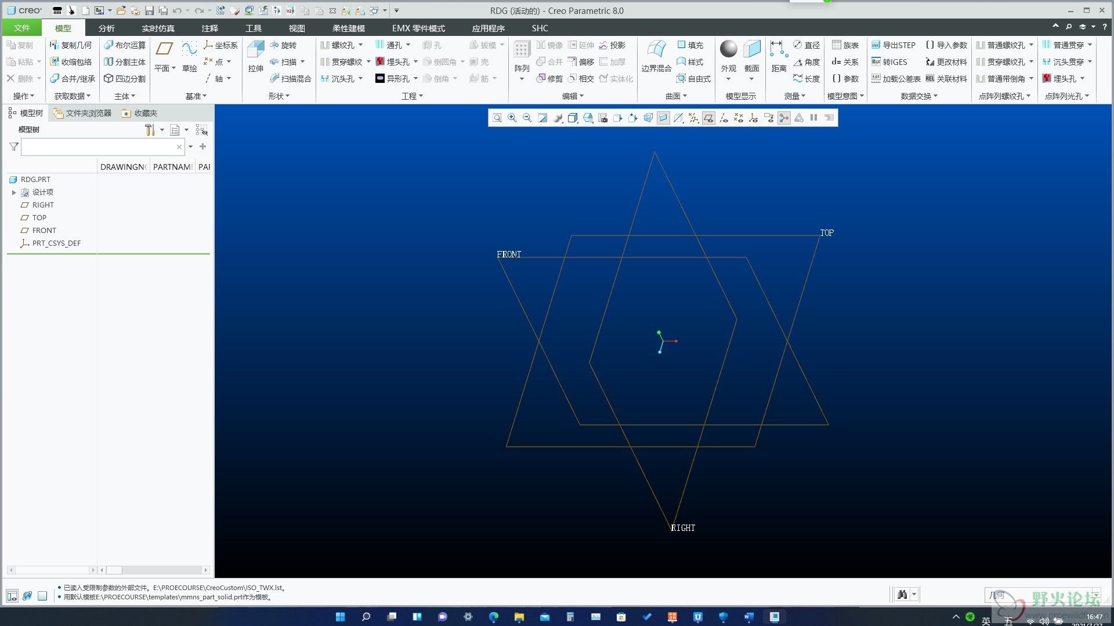The image size is (1114, 626).
Task: Click the 边界混合 (Boundary Blend) tool
Action: click(x=656, y=57)
